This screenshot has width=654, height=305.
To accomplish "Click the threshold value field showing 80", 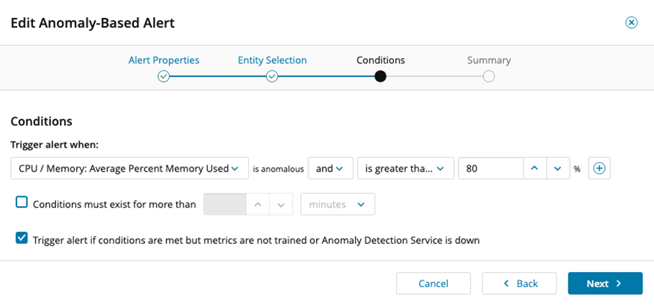I will [x=489, y=169].
